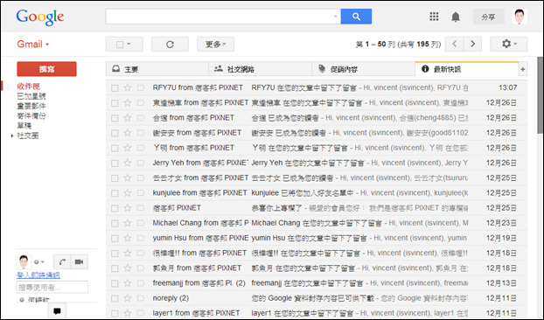Tick checkbox for layer1 message
Image resolution: width=544 pixels, height=320 pixels.
115,313
